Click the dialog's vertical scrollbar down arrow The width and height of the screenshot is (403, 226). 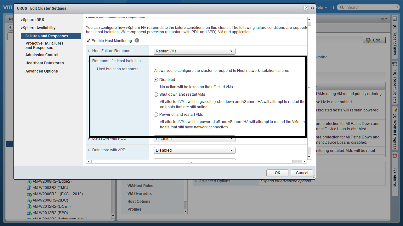(x=309, y=157)
